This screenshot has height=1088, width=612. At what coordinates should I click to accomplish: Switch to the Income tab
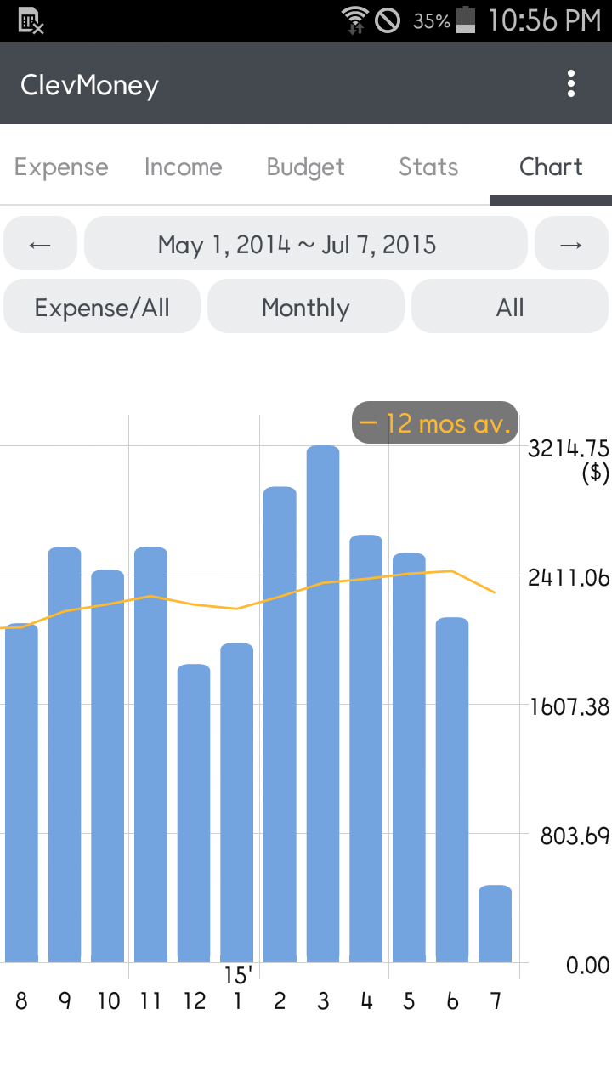[184, 167]
